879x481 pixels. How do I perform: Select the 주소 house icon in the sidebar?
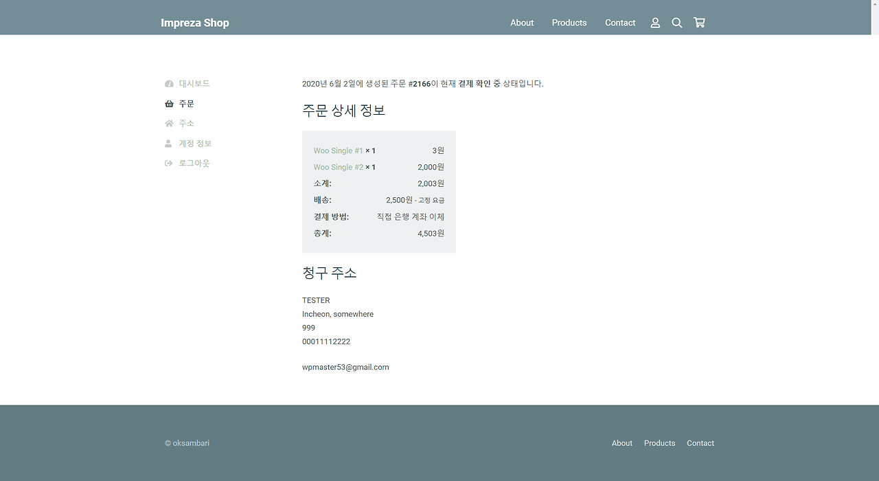(x=169, y=123)
